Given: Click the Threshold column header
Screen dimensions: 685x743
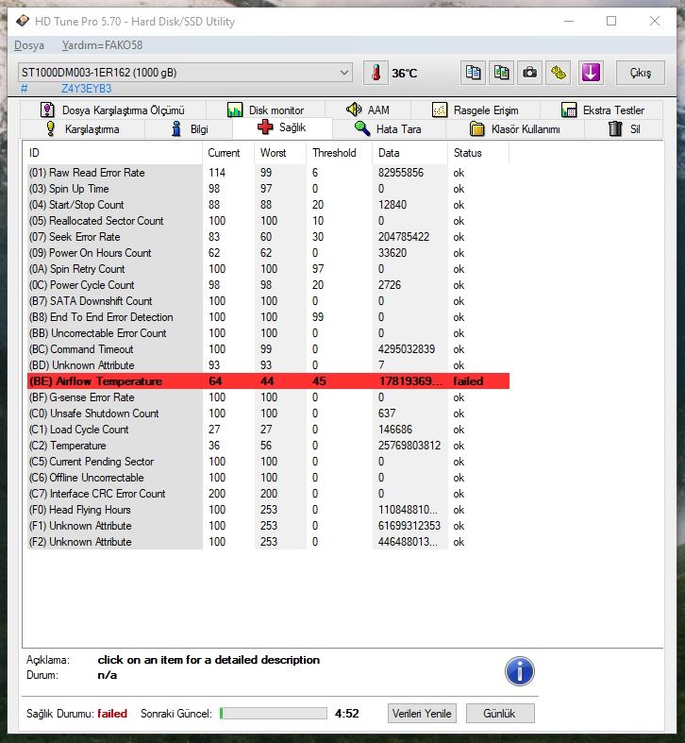Looking at the screenshot, I should (x=339, y=153).
